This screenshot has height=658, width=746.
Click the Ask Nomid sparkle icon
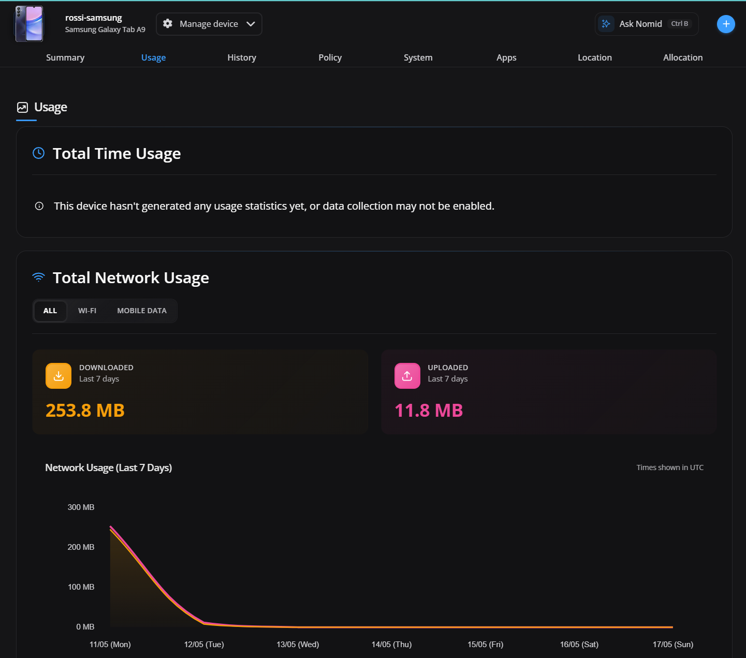tap(606, 24)
